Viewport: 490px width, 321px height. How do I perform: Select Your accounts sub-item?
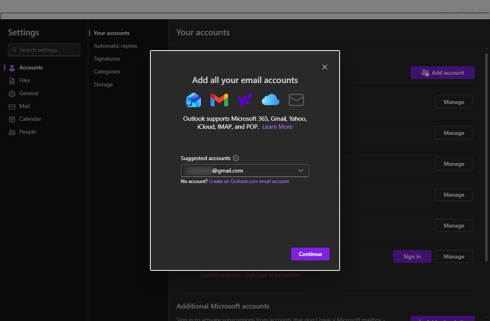(111, 33)
